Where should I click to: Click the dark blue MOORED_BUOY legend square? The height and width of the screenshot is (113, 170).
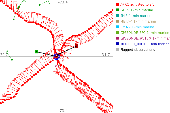point(118,44)
